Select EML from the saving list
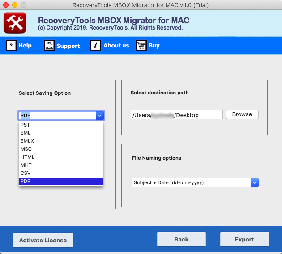Image resolution: width=282 pixels, height=254 pixels. [x=61, y=133]
